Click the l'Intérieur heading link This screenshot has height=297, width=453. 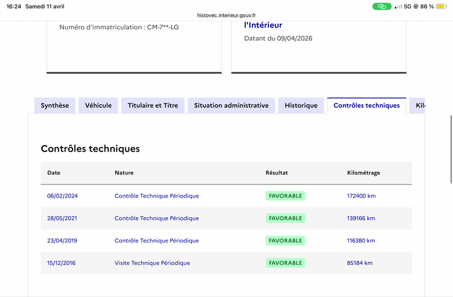click(263, 25)
